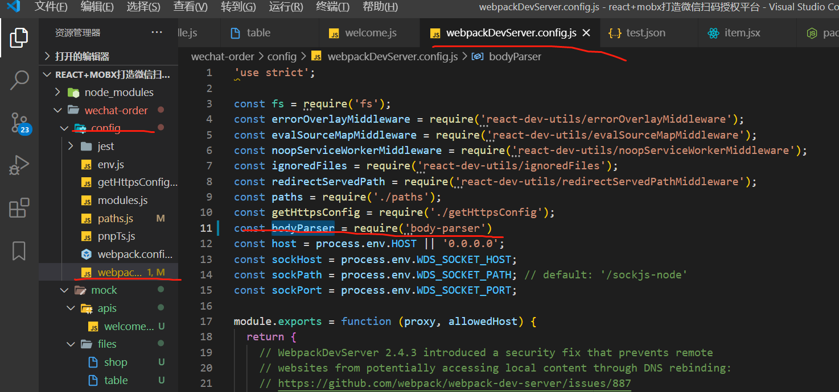Open the 编辑(E) menu
The image size is (839, 392).
click(97, 7)
